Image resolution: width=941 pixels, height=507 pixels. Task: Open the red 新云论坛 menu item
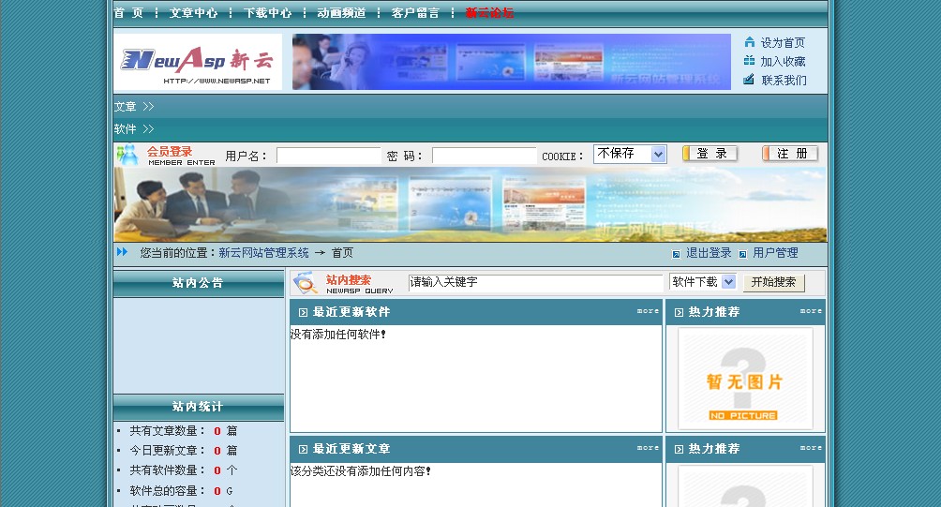pyautogui.click(x=489, y=12)
